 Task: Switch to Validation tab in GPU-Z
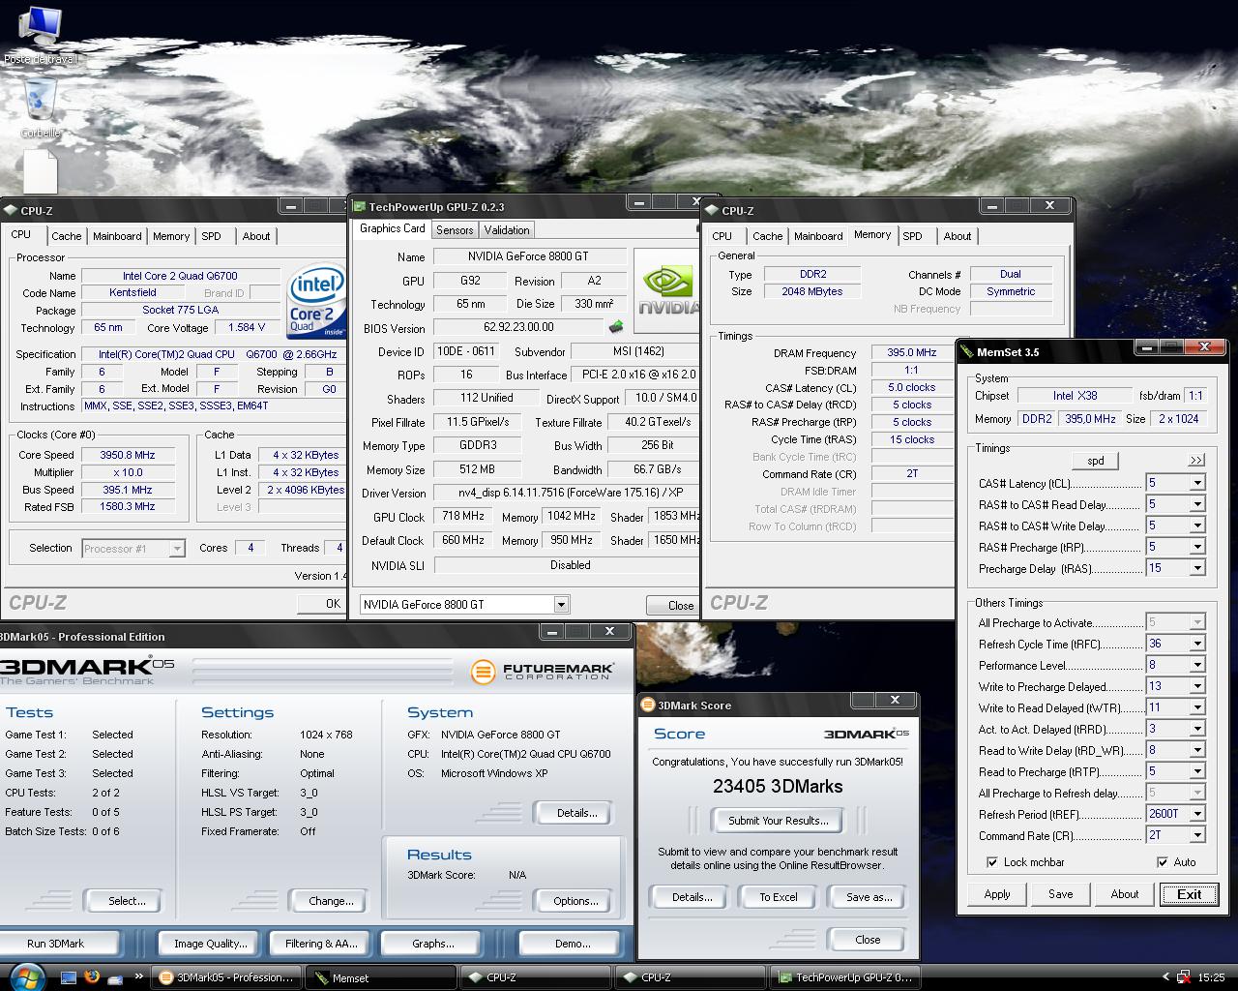pos(507,230)
